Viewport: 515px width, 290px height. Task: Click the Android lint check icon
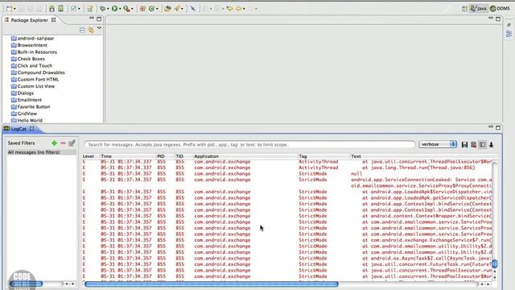[x=73, y=9]
